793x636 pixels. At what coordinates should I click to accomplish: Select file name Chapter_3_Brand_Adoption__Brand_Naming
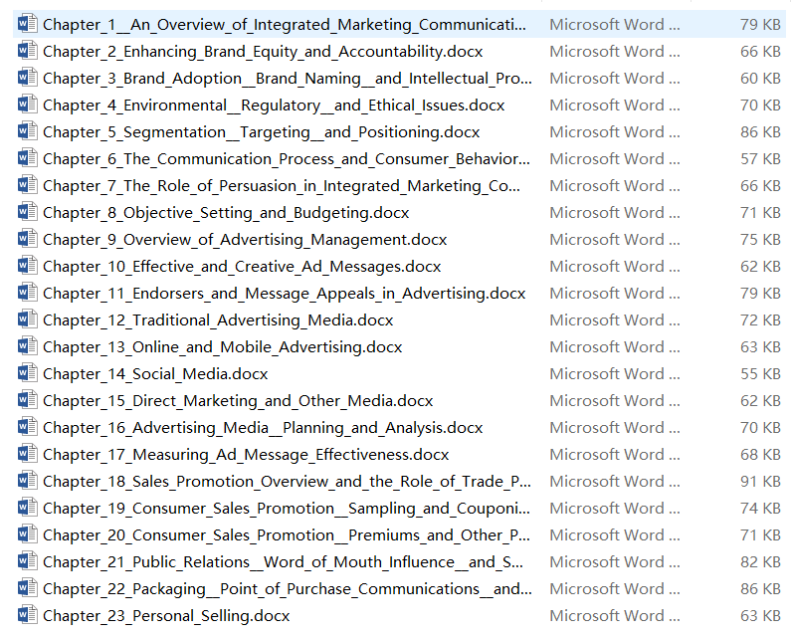288,79
